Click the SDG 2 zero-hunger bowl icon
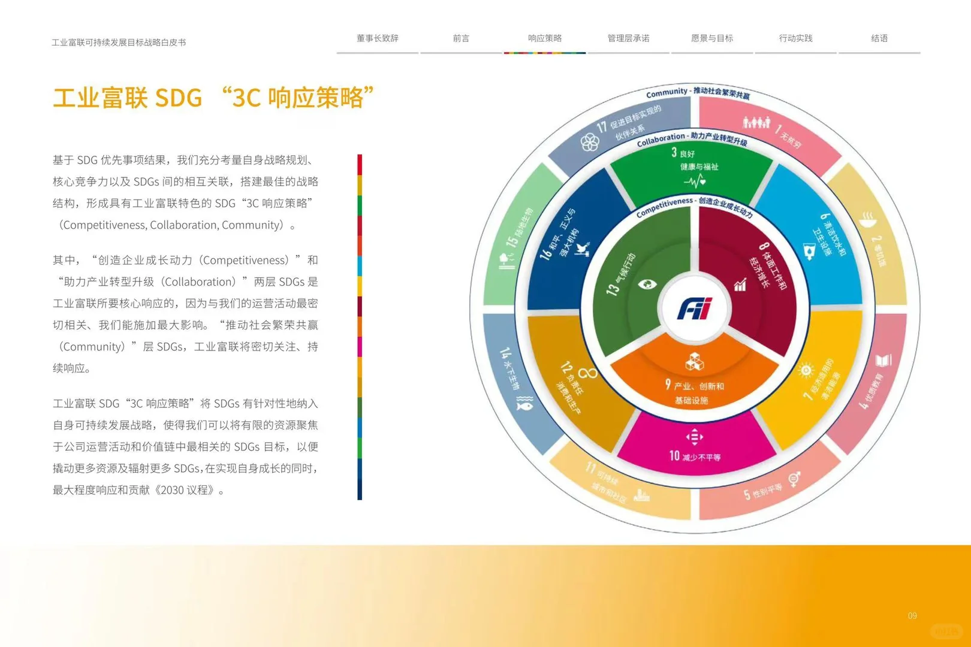This screenshot has width=971, height=647. (x=868, y=219)
